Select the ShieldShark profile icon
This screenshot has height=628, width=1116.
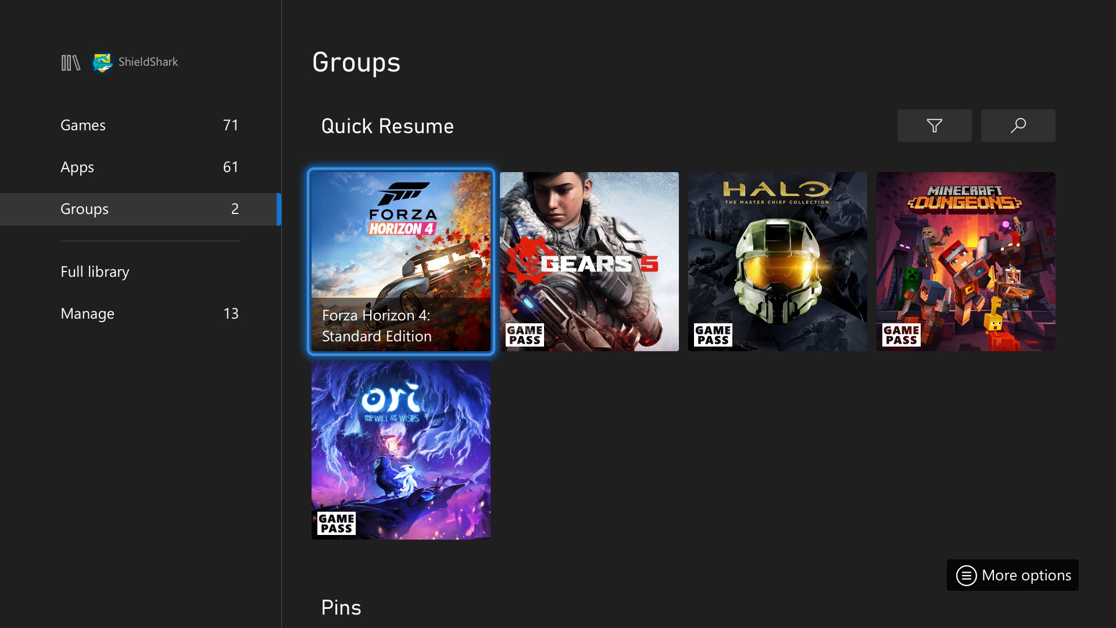tap(102, 62)
